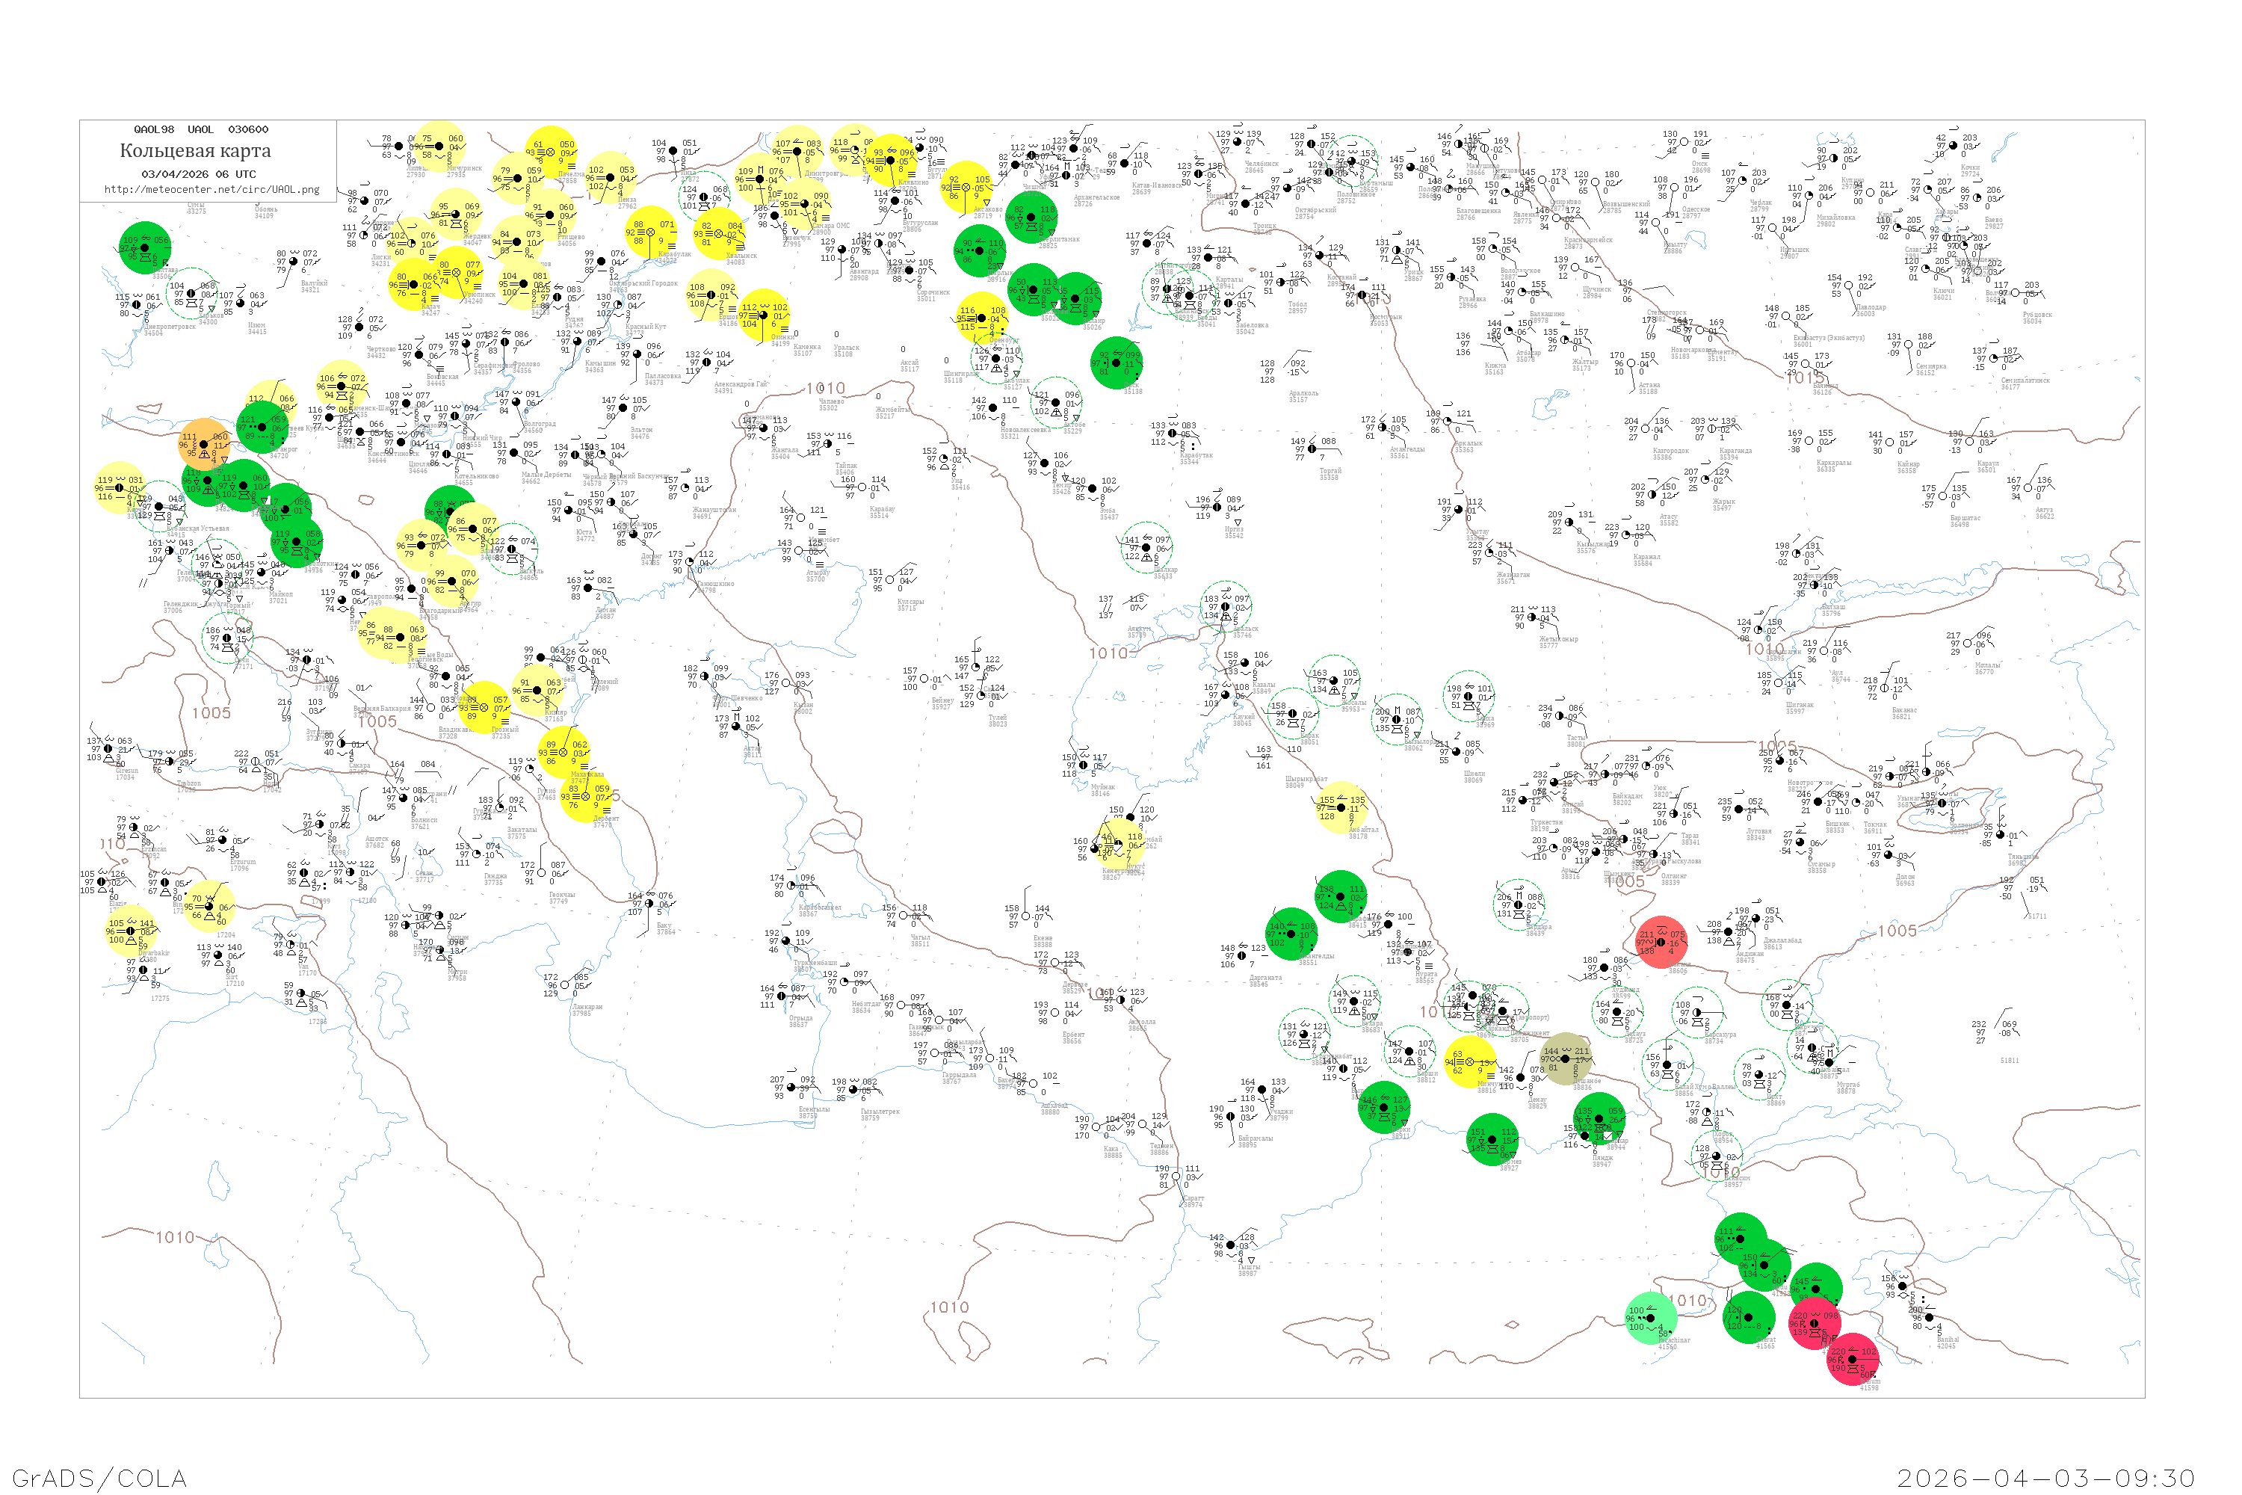Select the pale yellow Penza 27962 station
The image size is (2242, 1495).
pos(611,179)
